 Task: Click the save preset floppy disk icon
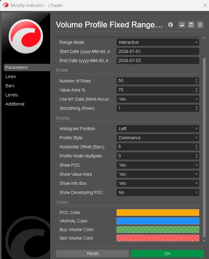tap(191, 25)
